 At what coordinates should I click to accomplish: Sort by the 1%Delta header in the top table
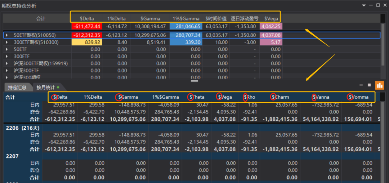[x=116, y=18]
